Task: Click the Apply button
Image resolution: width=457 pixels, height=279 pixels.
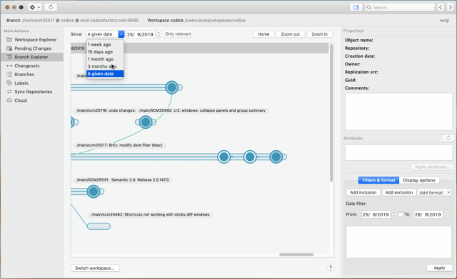Action: click(439, 268)
